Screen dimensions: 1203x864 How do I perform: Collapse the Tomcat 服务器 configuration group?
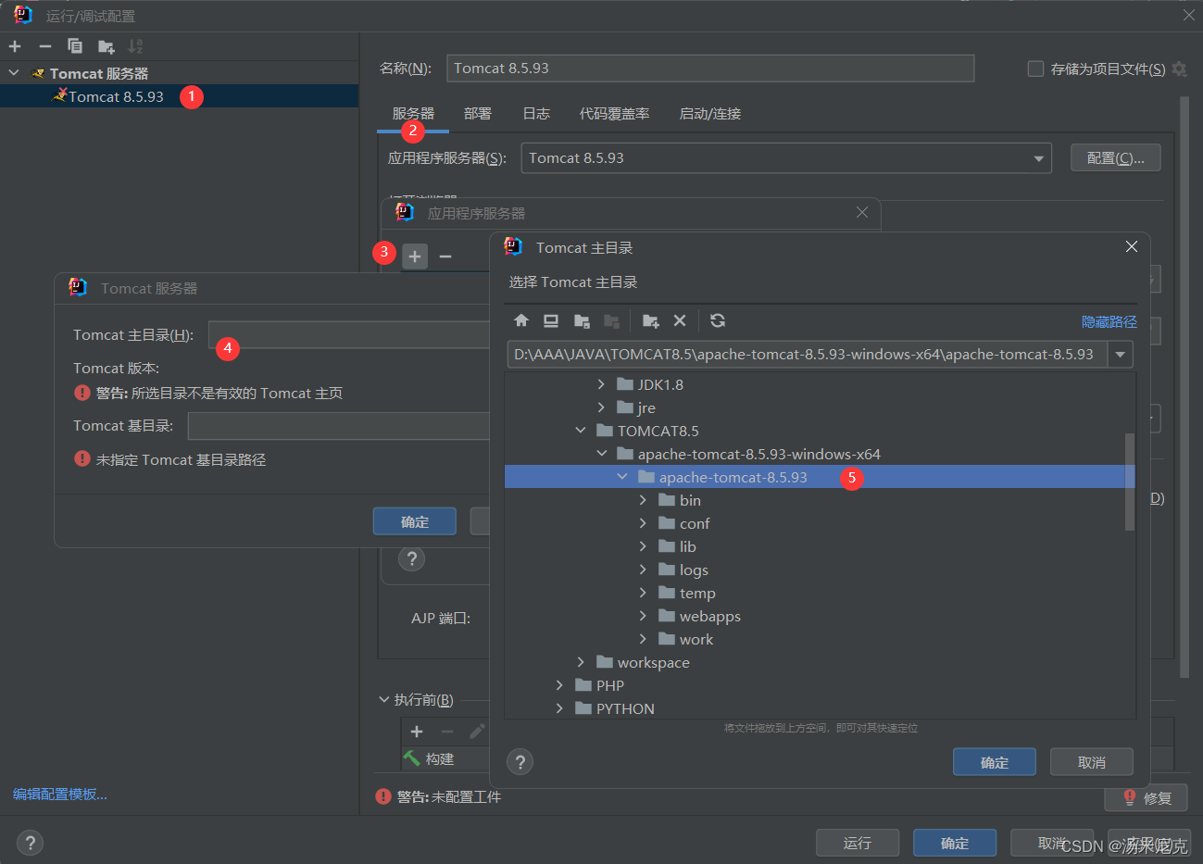[13, 72]
